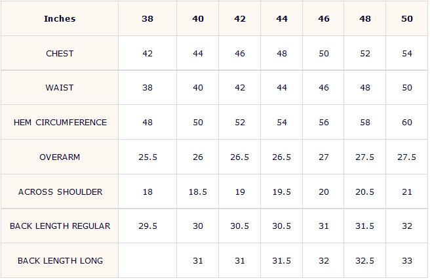This screenshot has height=280, width=430.
Task: Click the HEM CIRCUMFERENCE row label
Action: pyautogui.click(x=60, y=123)
